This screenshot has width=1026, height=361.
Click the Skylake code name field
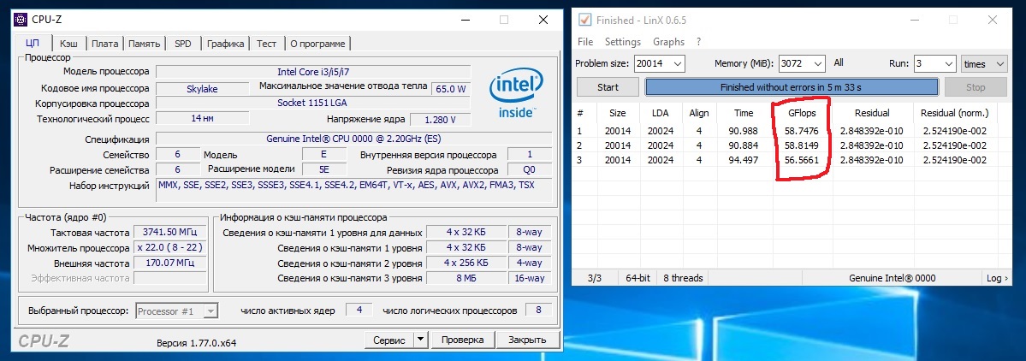tap(202, 89)
